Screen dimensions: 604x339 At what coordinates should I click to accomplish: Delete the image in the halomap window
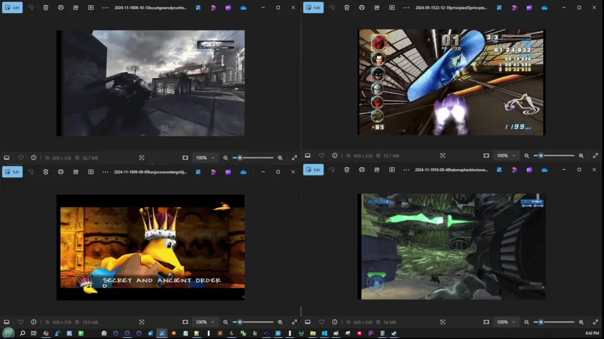(x=347, y=169)
